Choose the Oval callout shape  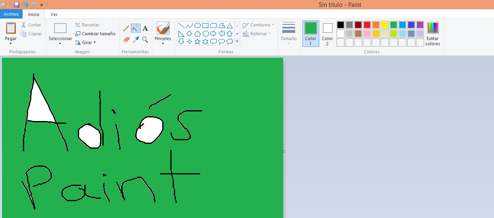tap(221, 41)
